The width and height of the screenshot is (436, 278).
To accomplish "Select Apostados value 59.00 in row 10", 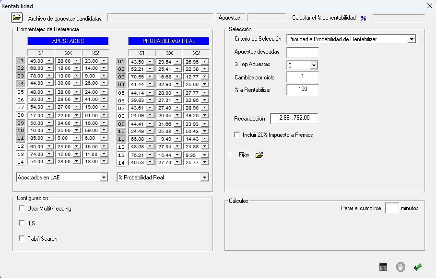I will click(x=92, y=131).
